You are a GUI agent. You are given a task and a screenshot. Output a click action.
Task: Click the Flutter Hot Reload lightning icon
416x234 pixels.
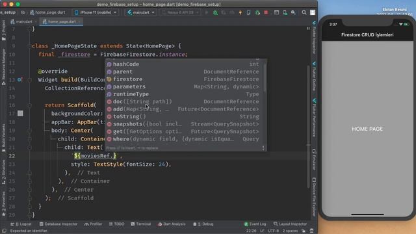click(240, 12)
